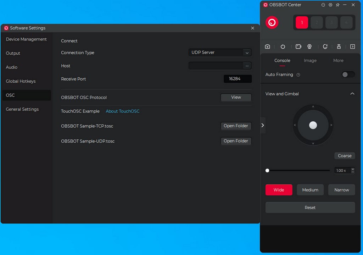
Task: Take a snapshot with the camera icon
Action: [267, 46]
